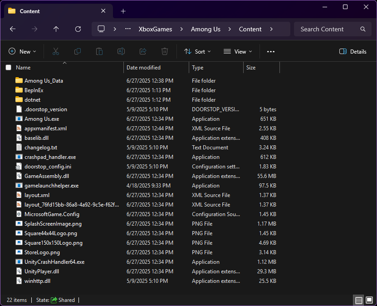Viewport: 377px width, 306px height.
Task: Select the dotnet folder icon
Action: point(19,99)
